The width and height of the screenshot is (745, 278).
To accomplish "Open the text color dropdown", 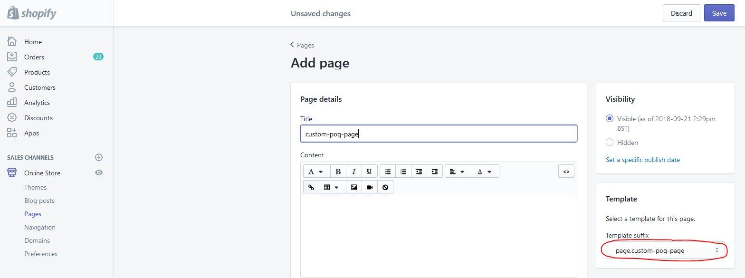I will click(x=485, y=172).
